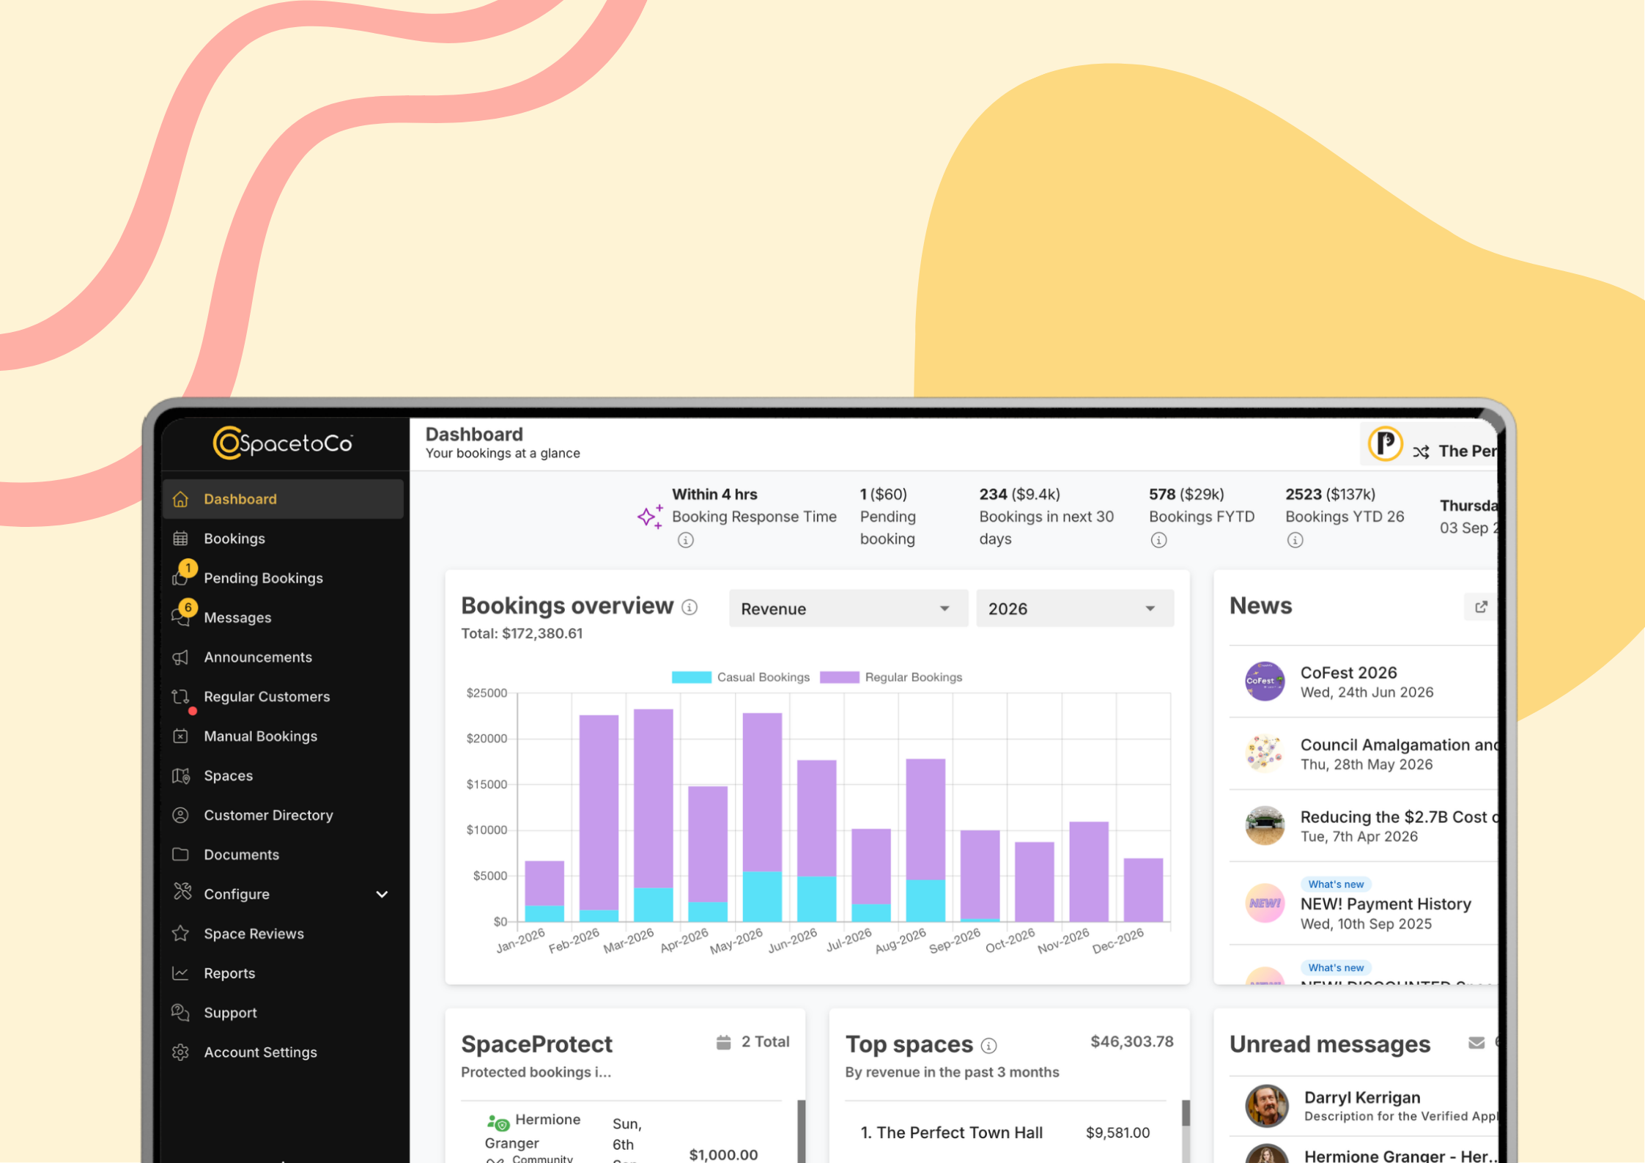Click the Bookings YTD 26 info icon
Screen dimensions: 1645x1163
pyautogui.click(x=1295, y=540)
